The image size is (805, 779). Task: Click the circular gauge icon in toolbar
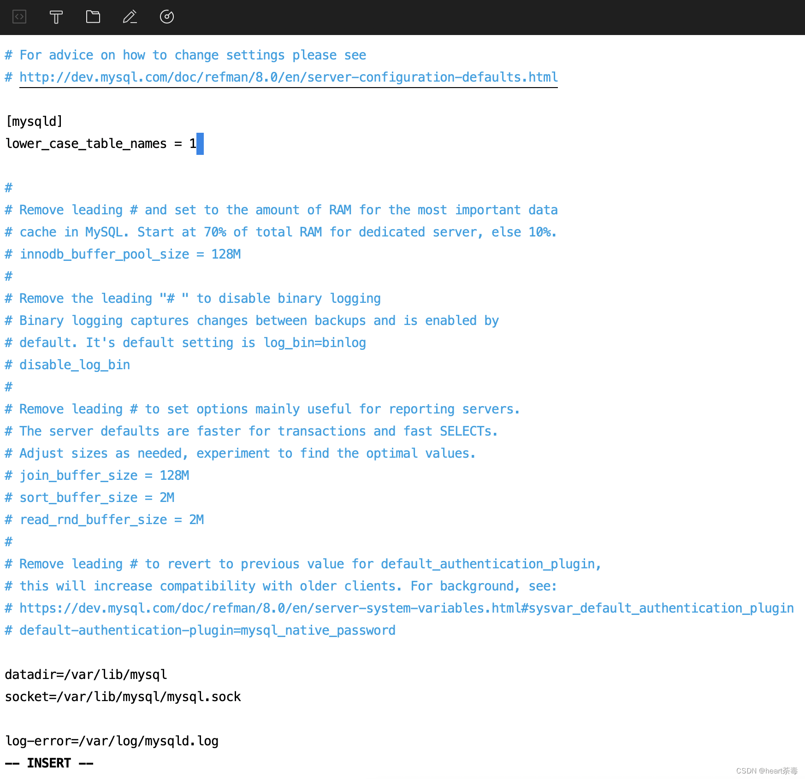click(x=167, y=17)
